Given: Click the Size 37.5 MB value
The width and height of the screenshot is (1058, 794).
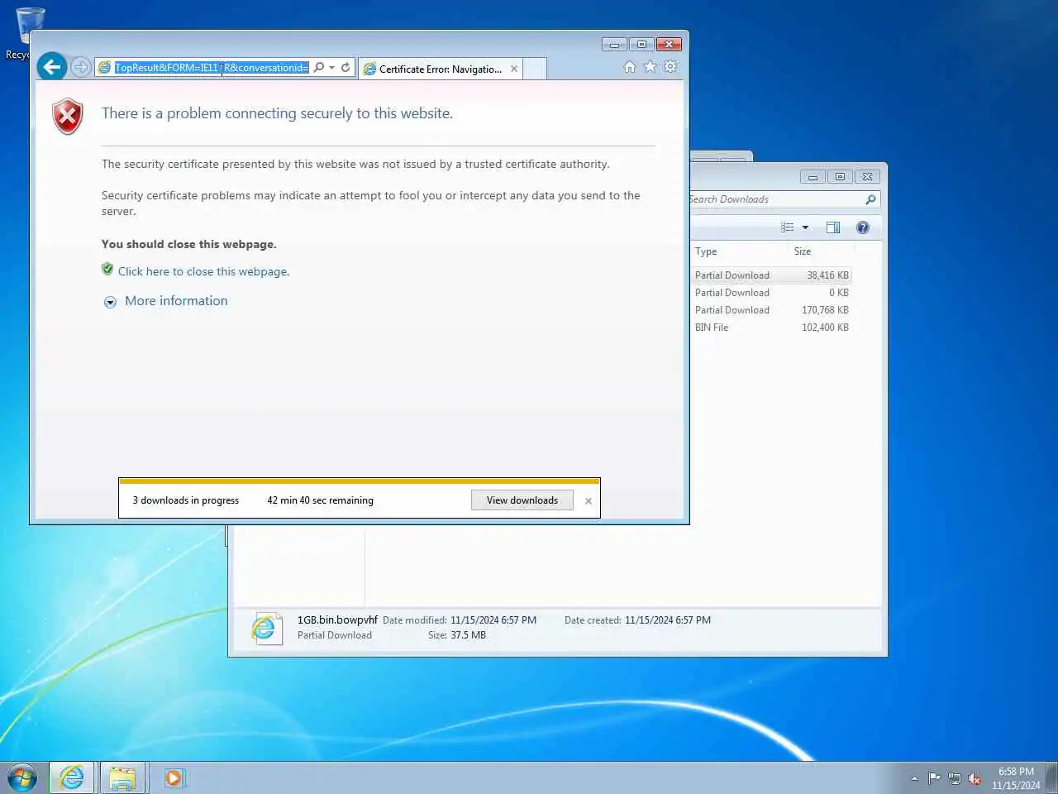Looking at the screenshot, I should [468, 635].
